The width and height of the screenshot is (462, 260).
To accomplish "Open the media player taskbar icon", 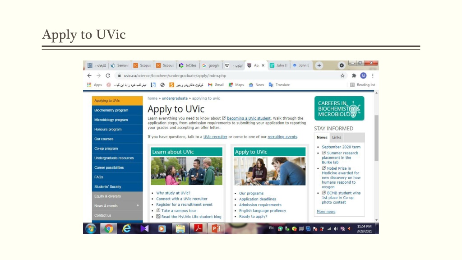I will (162, 228).
